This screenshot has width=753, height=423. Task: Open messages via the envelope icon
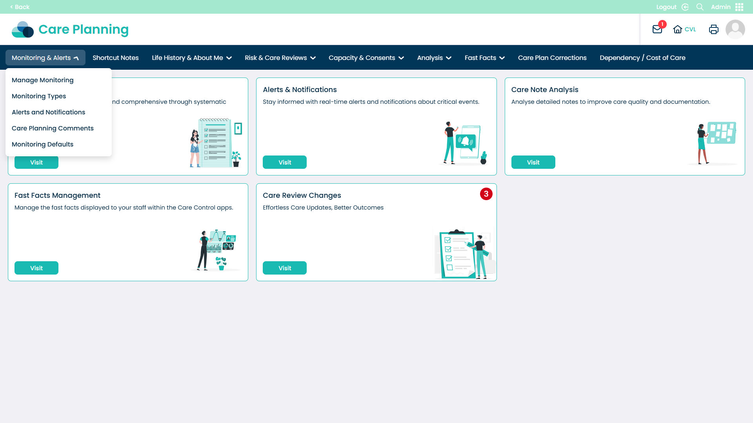point(657,29)
